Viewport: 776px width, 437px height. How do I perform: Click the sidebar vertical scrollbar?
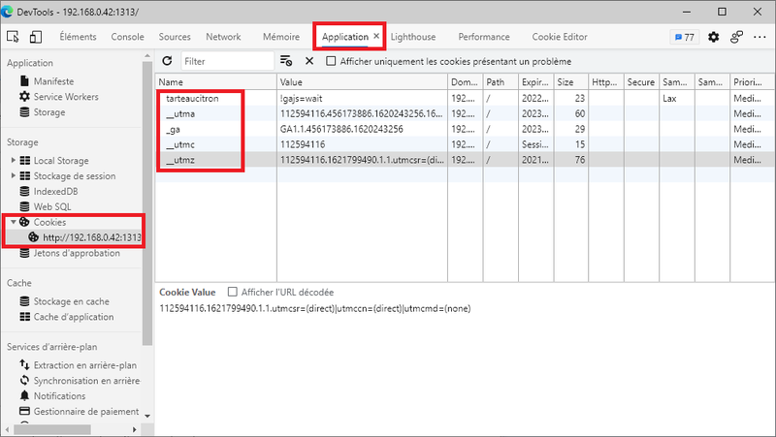(147, 194)
